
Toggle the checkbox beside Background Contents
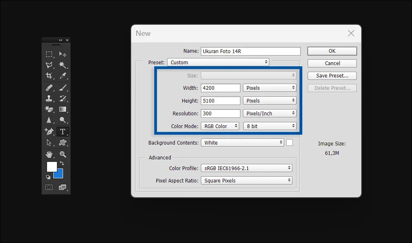pyautogui.click(x=290, y=142)
